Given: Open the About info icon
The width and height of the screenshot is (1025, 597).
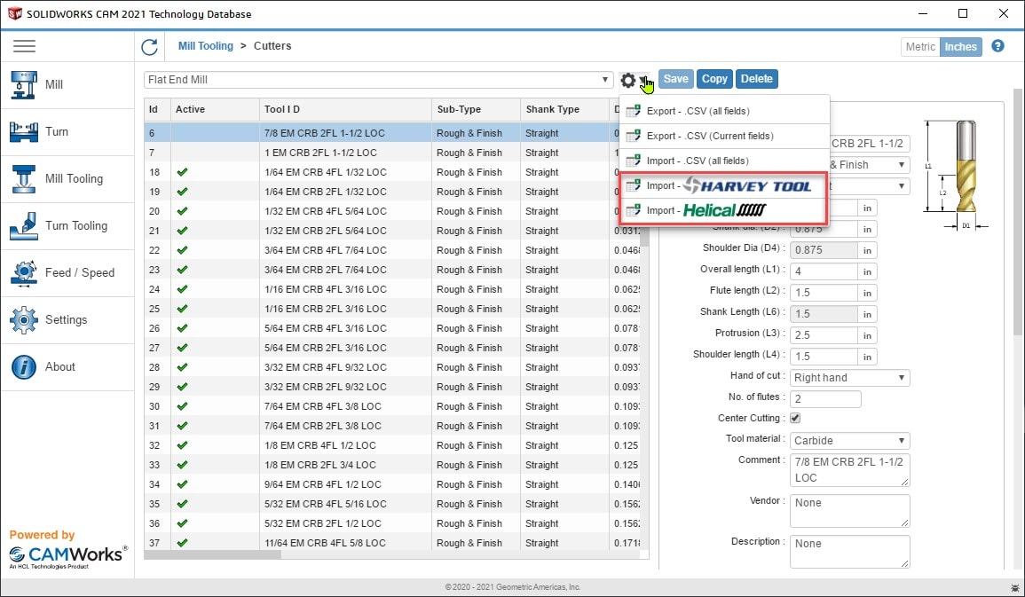Looking at the screenshot, I should tap(24, 367).
